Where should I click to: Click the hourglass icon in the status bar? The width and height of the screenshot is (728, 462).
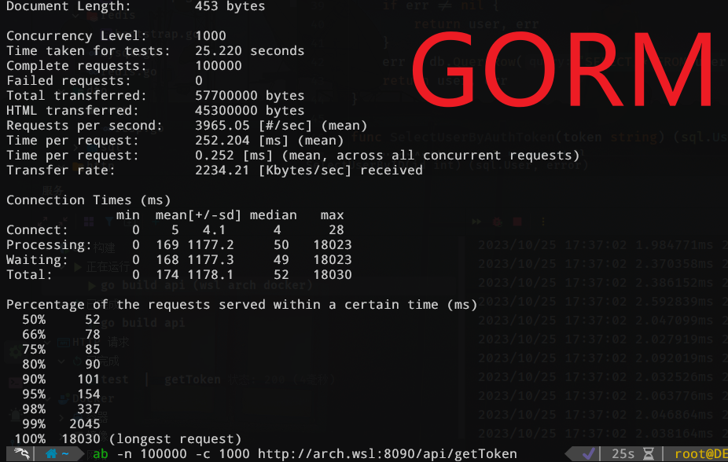point(648,453)
